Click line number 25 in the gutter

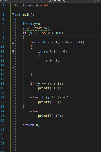[2, 116]
